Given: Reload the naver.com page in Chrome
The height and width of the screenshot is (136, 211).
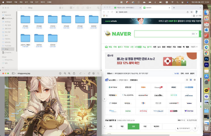Looking at the screenshot, I should point(112,12).
